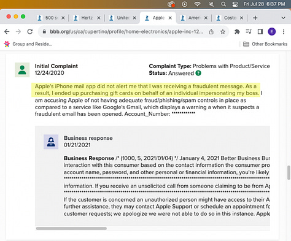Click the highlighted fraudulent message sentence
Image resolution: width=291 pixels, height=241 pixels.
[145, 90]
